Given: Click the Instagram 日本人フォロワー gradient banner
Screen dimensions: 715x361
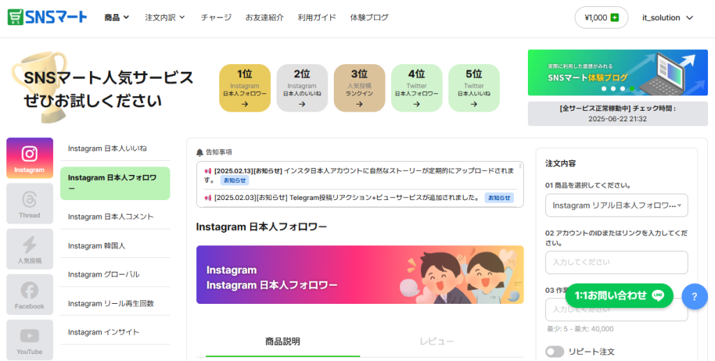Looking at the screenshot, I should click(360, 275).
